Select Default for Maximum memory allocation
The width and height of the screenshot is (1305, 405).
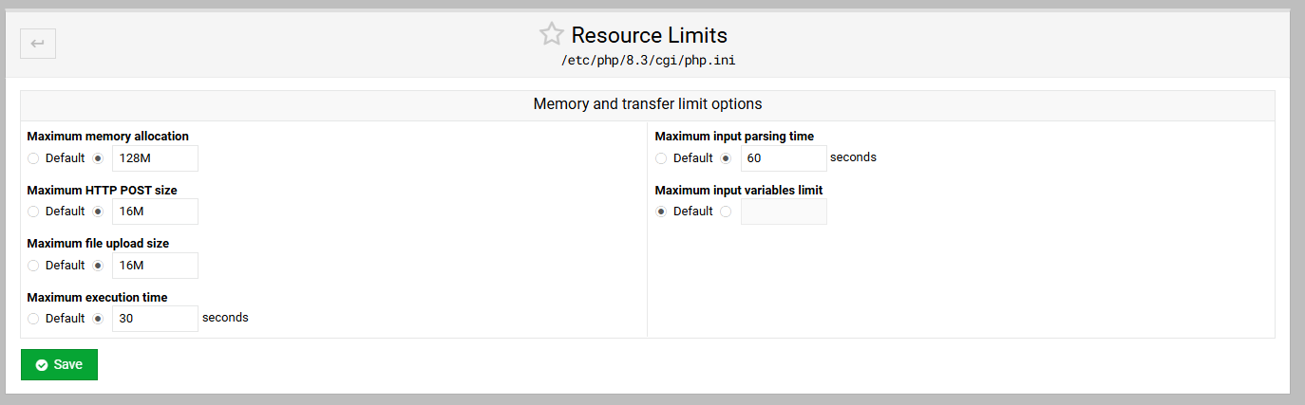(x=33, y=158)
